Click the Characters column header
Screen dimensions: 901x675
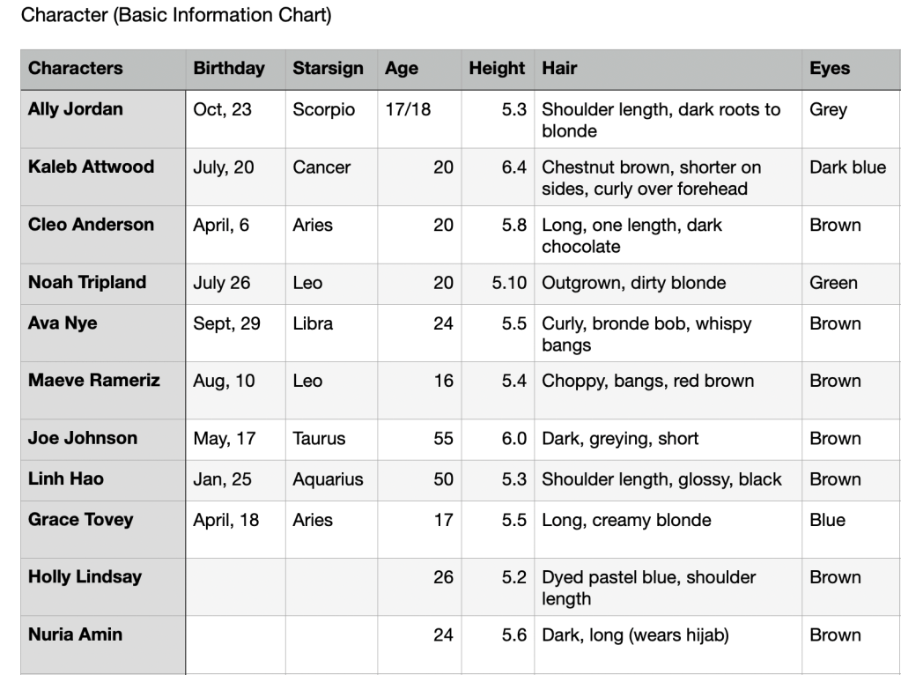pos(76,69)
